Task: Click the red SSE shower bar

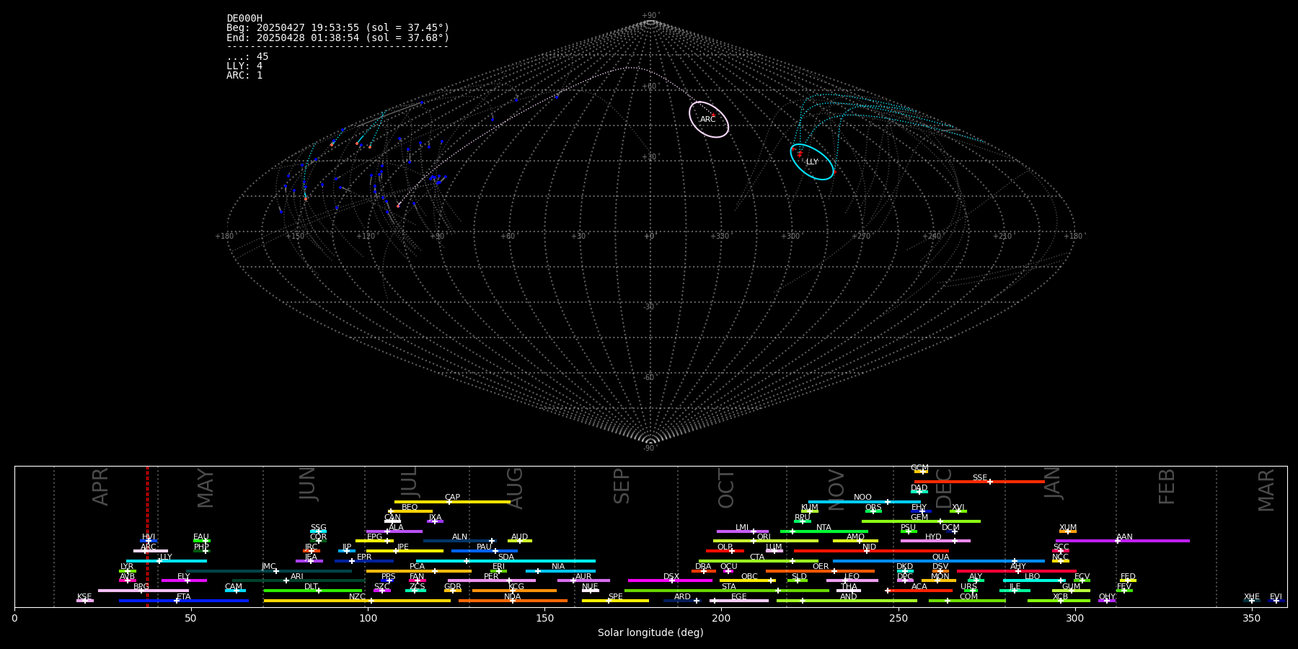Action: coord(979,482)
